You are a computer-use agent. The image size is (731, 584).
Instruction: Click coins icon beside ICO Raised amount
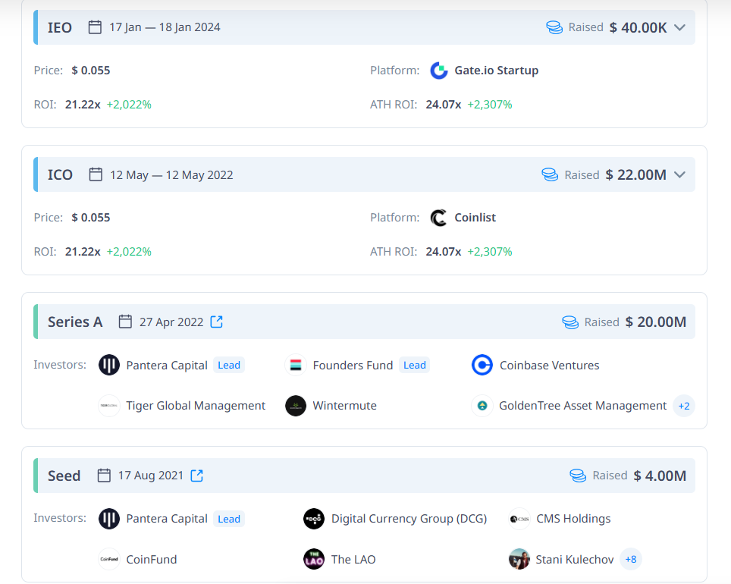coord(550,175)
